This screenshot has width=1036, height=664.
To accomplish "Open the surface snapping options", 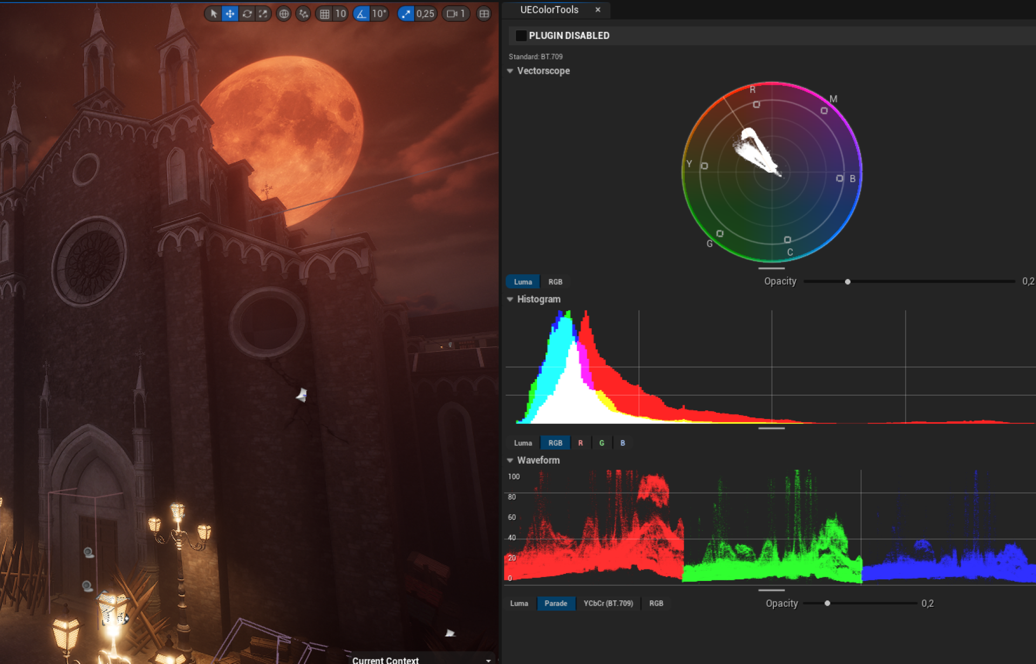I will tap(304, 14).
